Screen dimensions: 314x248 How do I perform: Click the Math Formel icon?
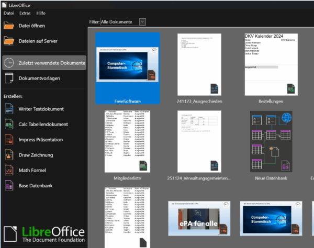point(9,170)
